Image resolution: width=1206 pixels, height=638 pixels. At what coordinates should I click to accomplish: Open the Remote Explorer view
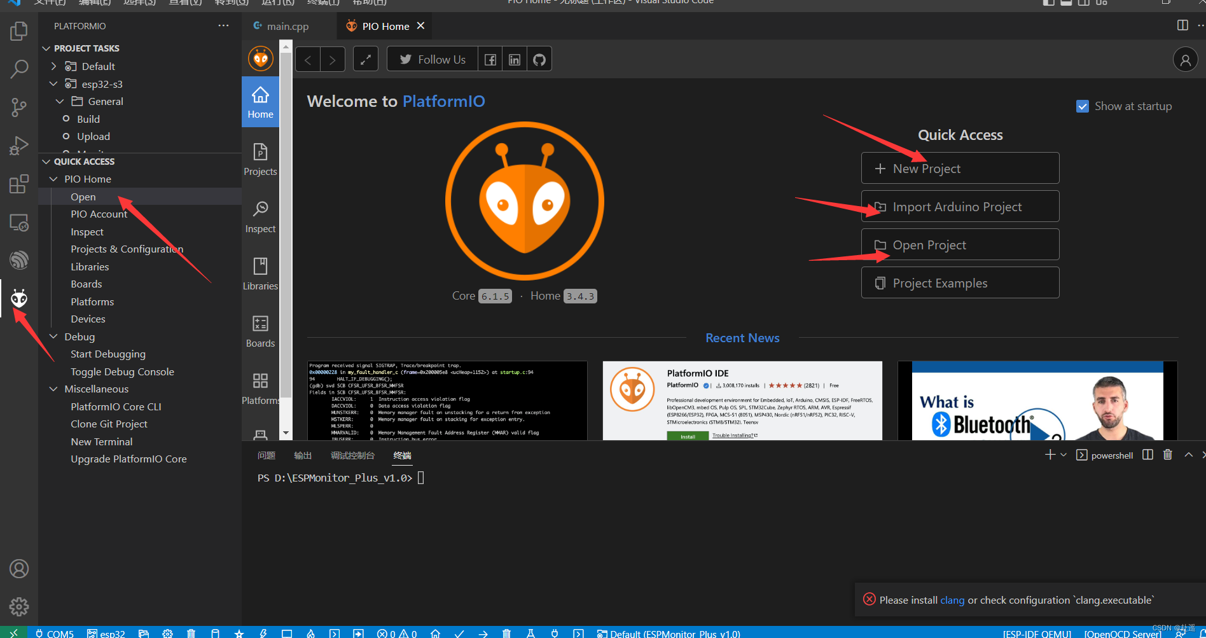19,222
